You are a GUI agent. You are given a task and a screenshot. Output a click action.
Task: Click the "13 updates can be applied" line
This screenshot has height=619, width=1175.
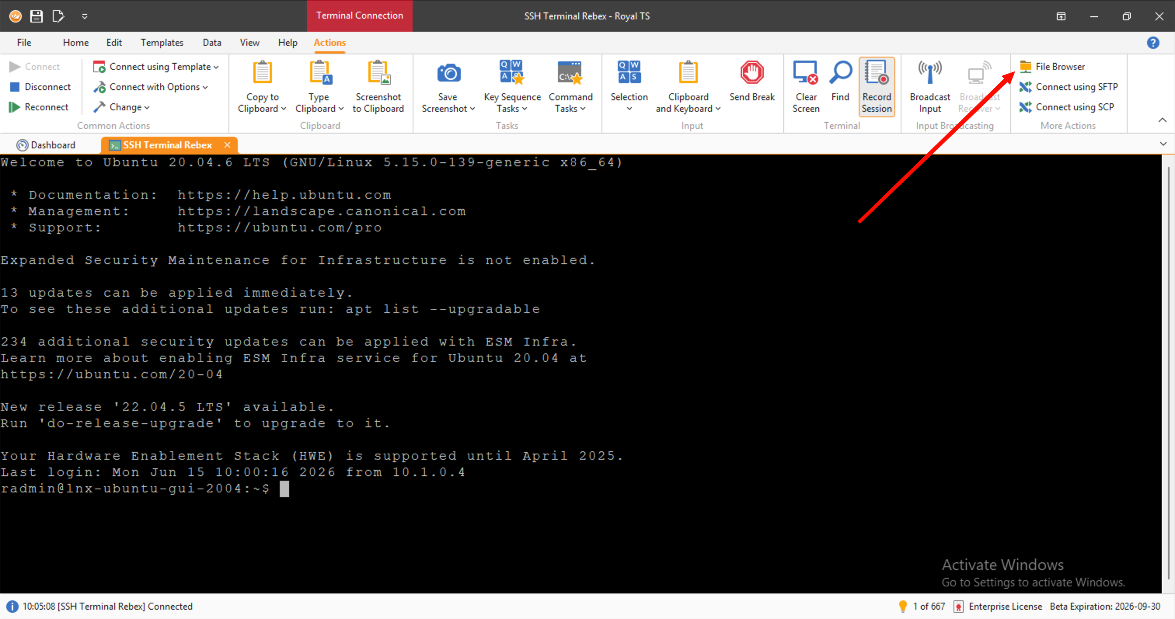(176, 293)
